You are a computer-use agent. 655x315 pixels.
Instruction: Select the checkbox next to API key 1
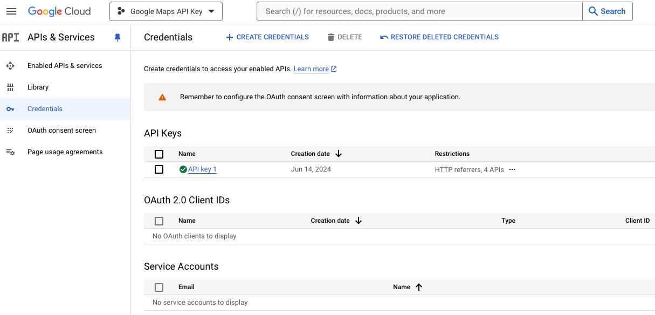click(x=159, y=169)
